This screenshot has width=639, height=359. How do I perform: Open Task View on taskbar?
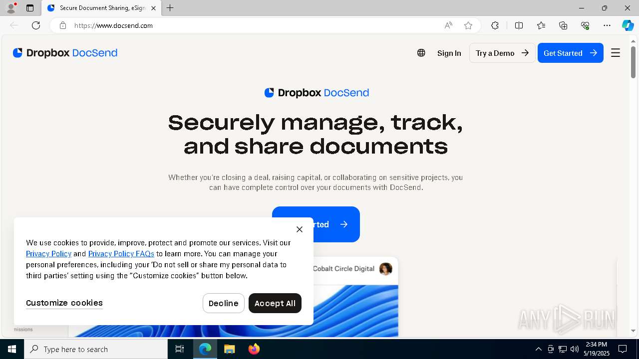tap(180, 349)
